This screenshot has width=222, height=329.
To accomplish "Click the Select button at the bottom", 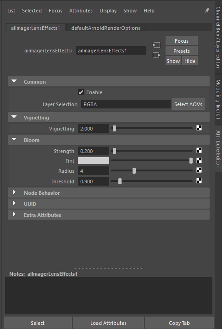I will click(x=38, y=323).
